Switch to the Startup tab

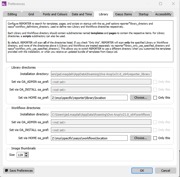pos(143,14)
